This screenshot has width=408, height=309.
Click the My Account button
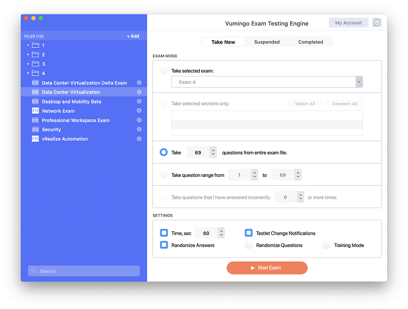coord(348,23)
